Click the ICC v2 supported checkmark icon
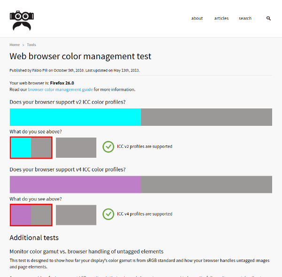Image resolution: width=282 pixels, height=277 pixels. point(109,146)
